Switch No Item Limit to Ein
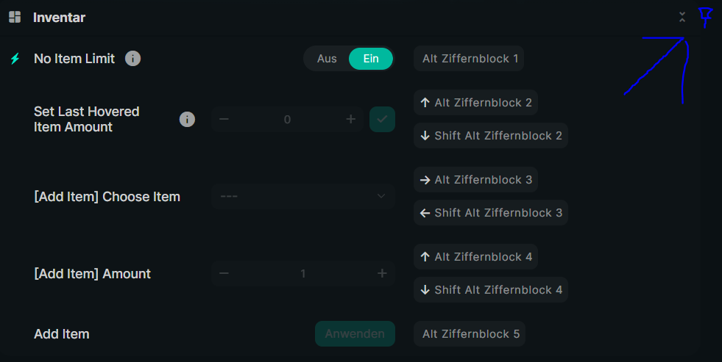Screen dimensions: 722x362 pos(371,59)
